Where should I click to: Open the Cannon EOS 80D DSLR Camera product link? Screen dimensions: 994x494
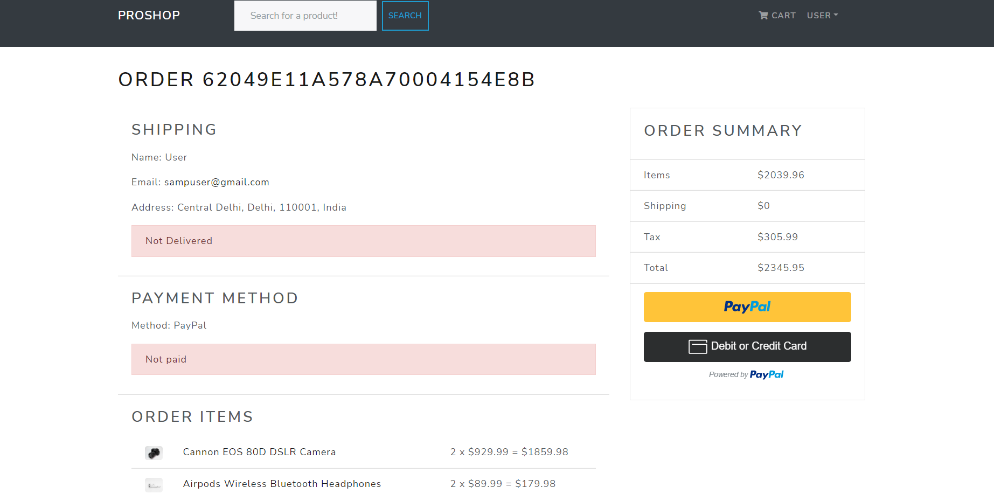click(x=259, y=452)
